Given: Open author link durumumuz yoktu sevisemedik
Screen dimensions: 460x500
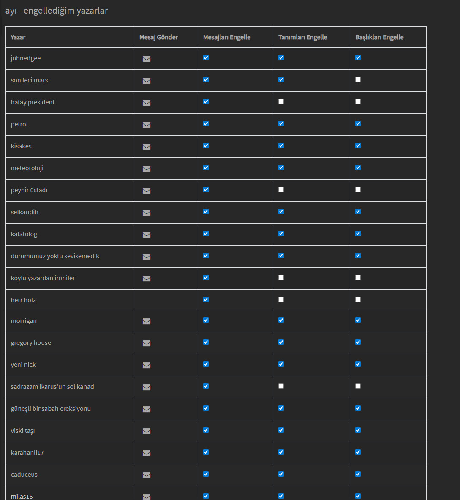Looking at the screenshot, I should pos(55,256).
